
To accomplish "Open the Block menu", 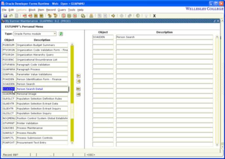I will tap(32, 10).
